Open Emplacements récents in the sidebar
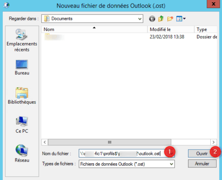222x180 pixels. coord(22,40)
